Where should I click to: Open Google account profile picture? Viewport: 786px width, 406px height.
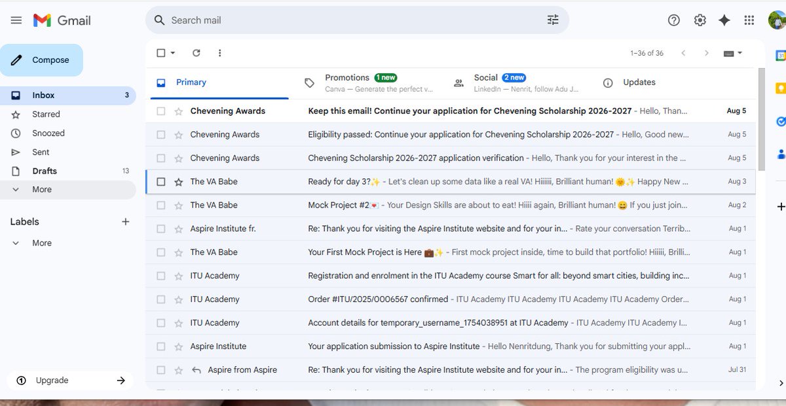777,20
